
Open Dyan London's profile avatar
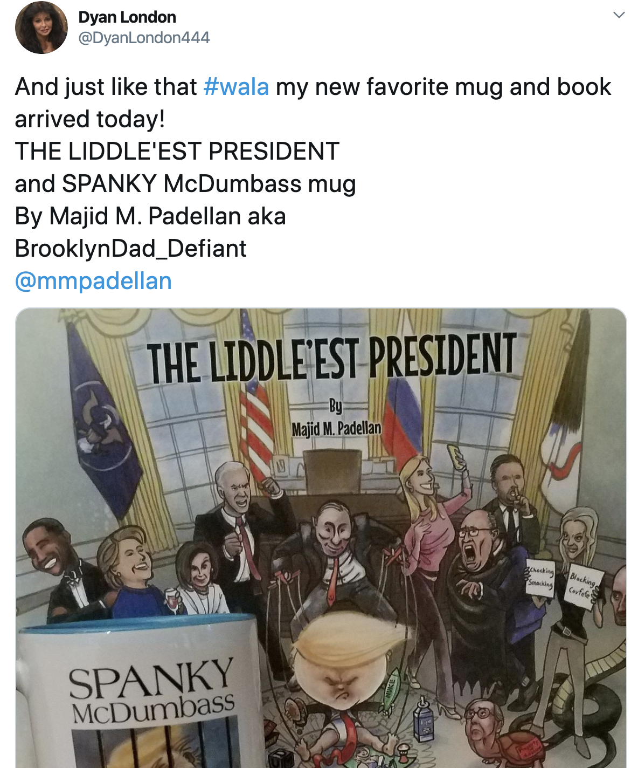(41, 28)
